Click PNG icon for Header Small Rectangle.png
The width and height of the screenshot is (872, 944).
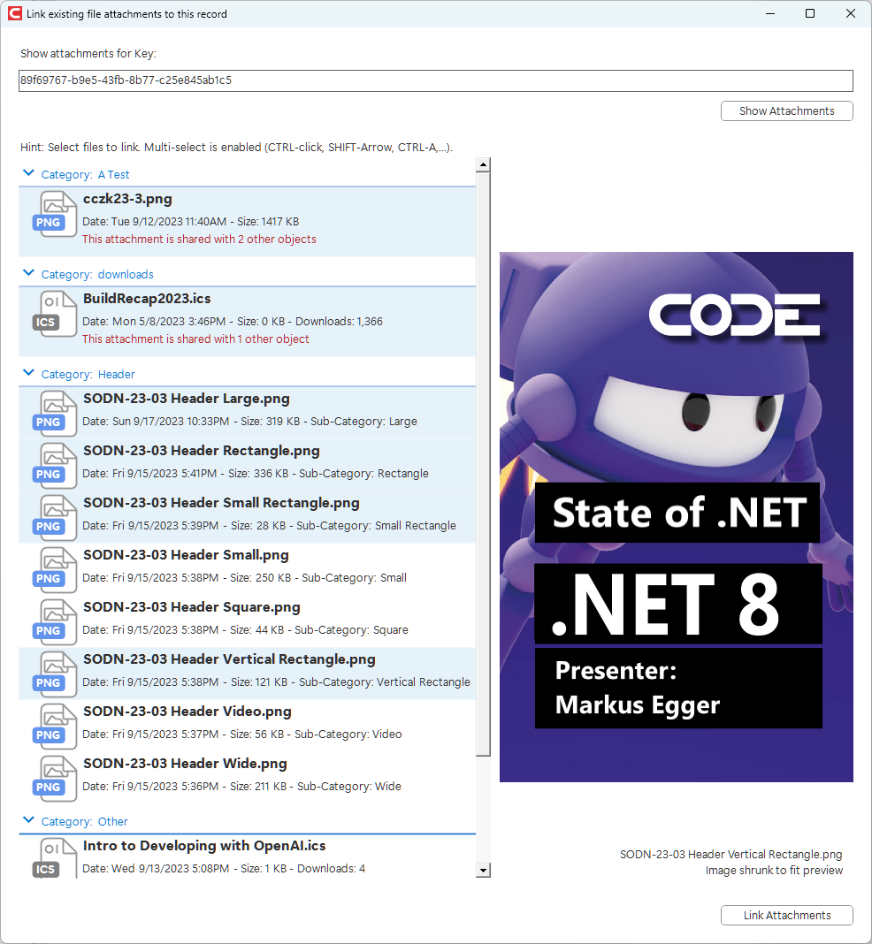pyautogui.click(x=55, y=518)
